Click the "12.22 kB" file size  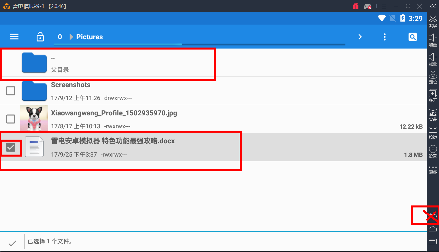tap(411, 127)
